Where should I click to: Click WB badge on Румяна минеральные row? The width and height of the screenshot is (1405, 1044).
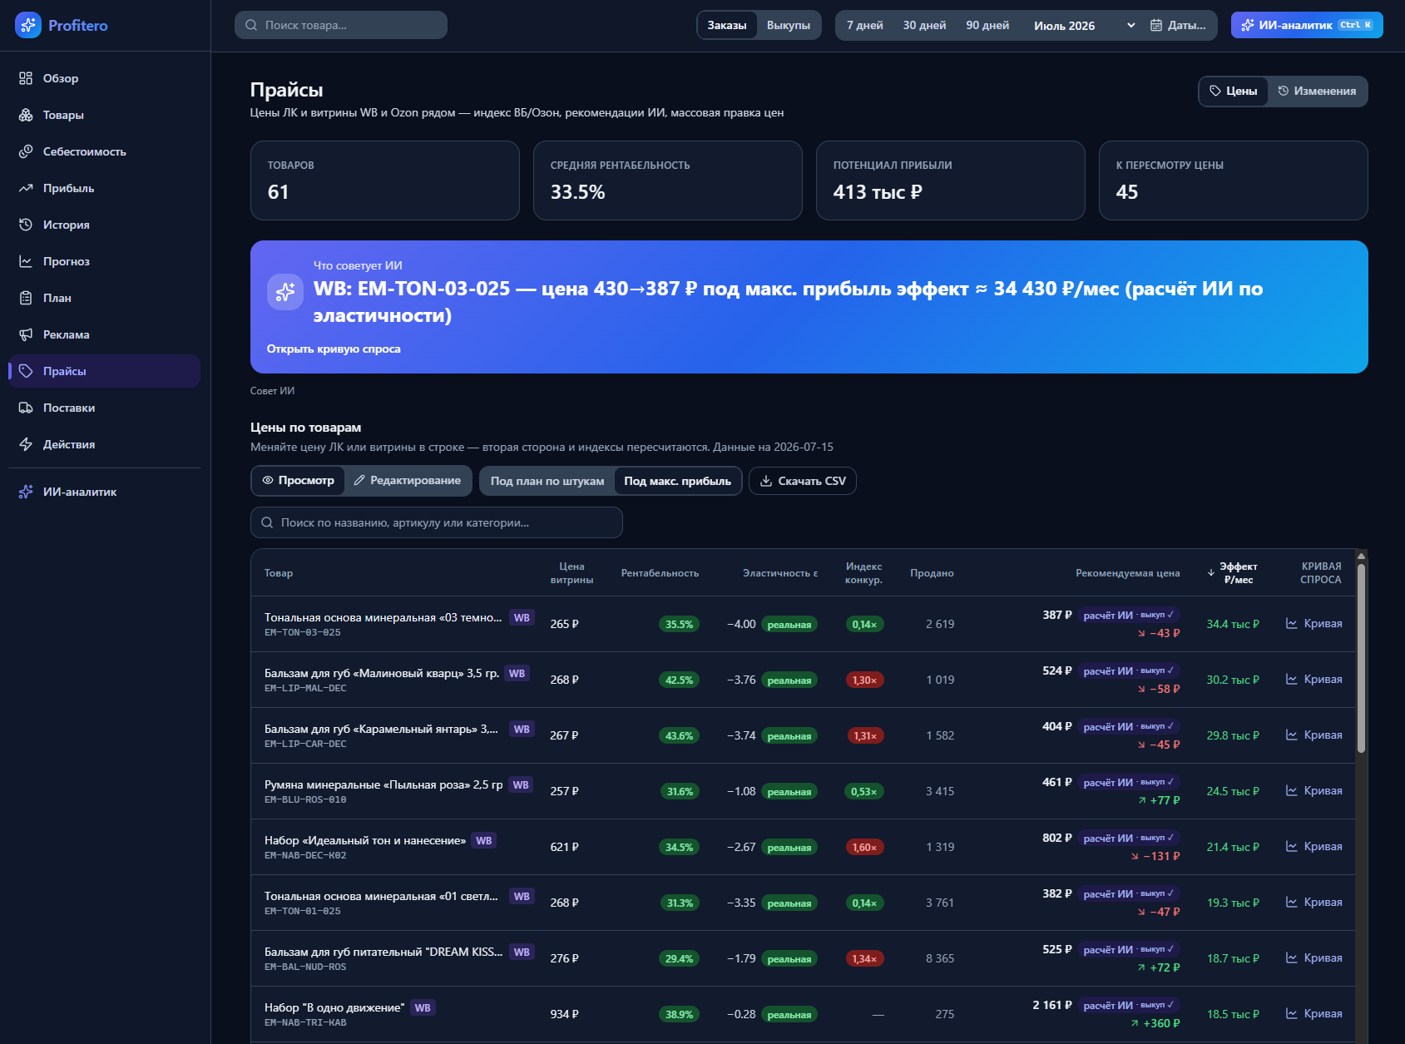click(x=521, y=784)
